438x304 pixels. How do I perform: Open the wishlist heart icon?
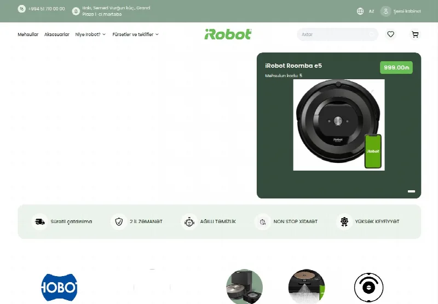click(x=390, y=34)
